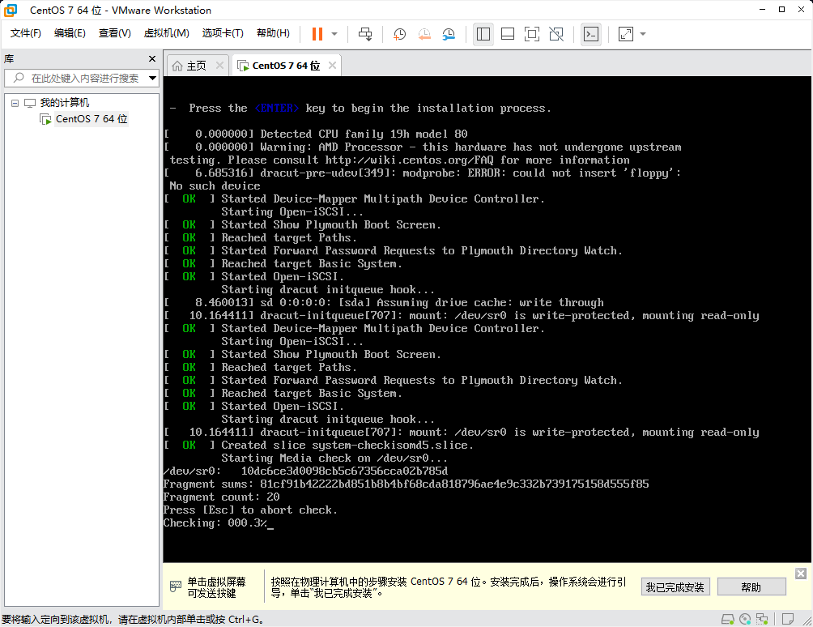This screenshot has width=813, height=627.
Task: Close the 主页 tab
Action: click(219, 66)
